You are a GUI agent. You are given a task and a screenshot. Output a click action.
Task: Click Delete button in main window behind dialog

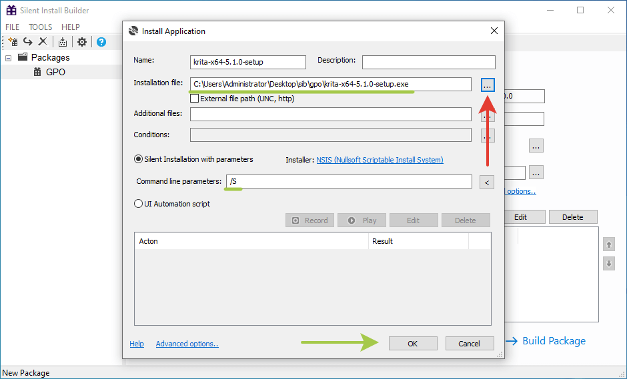[573, 217]
